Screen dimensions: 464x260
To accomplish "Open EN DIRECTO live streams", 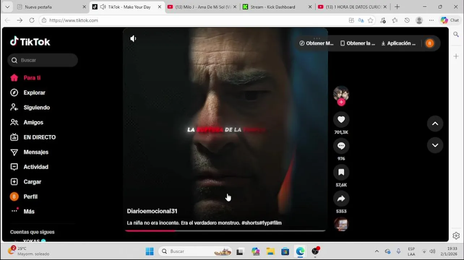I will pyautogui.click(x=33, y=137).
